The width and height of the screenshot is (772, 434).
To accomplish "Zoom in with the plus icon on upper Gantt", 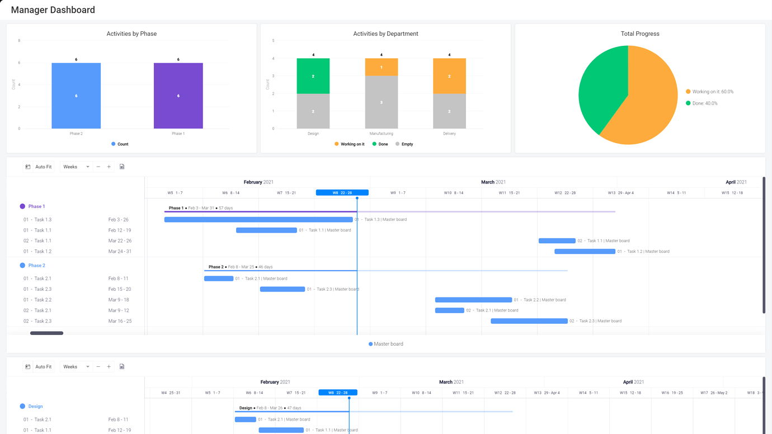I will pos(109,166).
